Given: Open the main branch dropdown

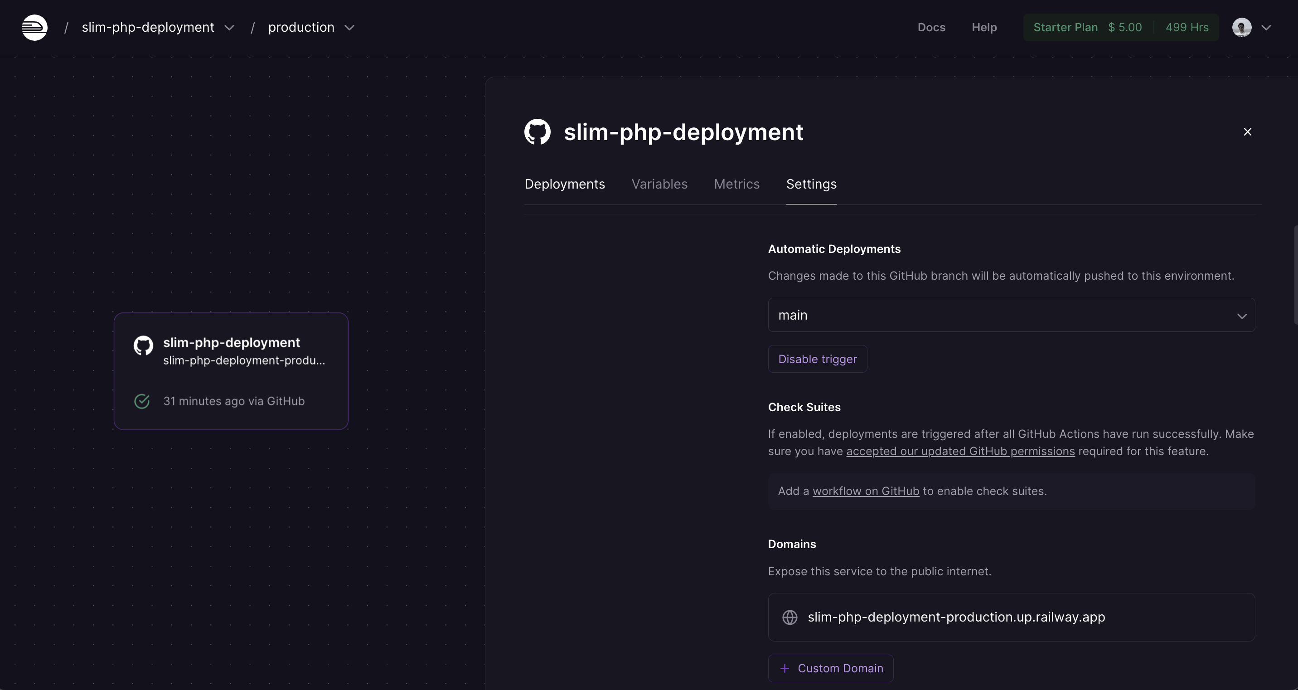Looking at the screenshot, I should (x=1011, y=315).
